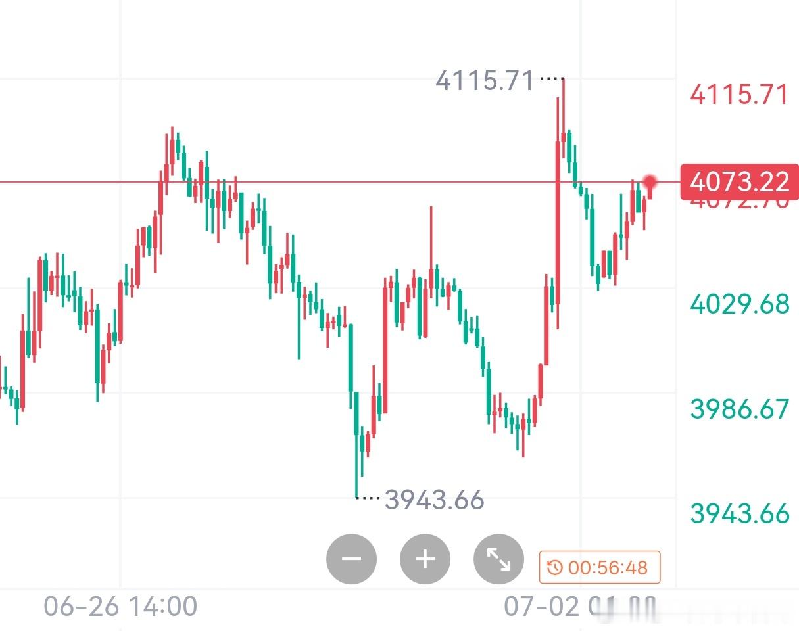The height and width of the screenshot is (631, 799).
Task: Select the 06-26 14:00 date on the time axis
Action: coord(120,606)
